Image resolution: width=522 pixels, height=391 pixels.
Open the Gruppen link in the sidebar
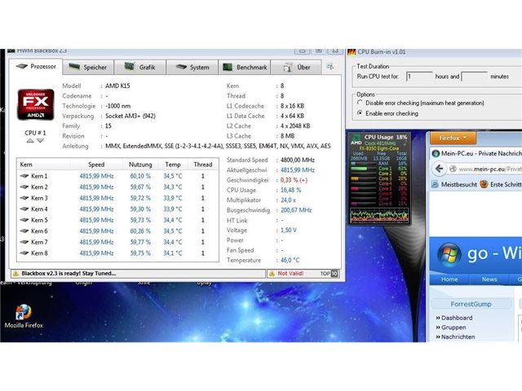453,327
